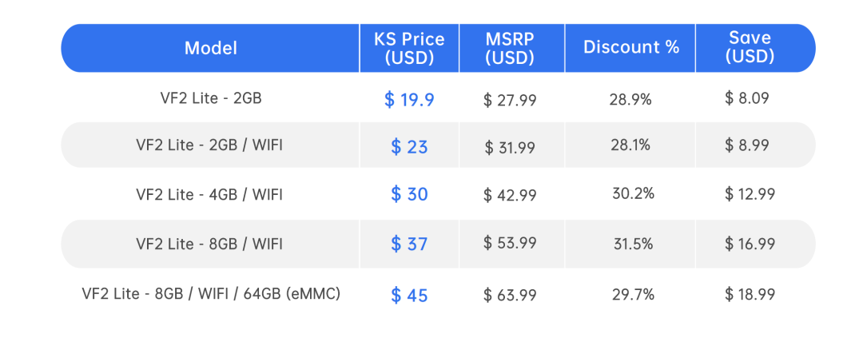This screenshot has height=338, width=863.
Task: Click the 28.1% discount cell
Action: (x=630, y=145)
